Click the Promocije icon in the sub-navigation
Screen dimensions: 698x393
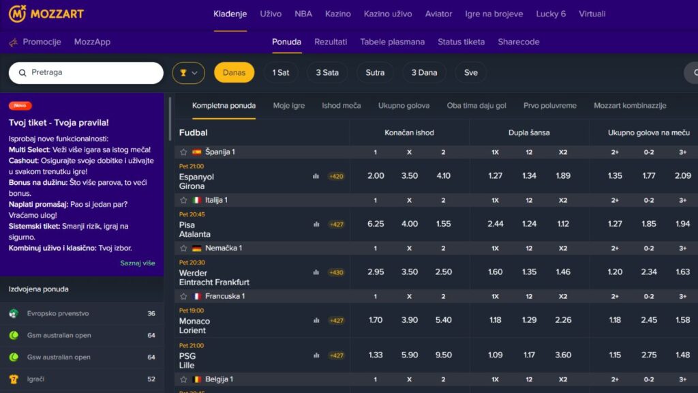click(x=13, y=42)
